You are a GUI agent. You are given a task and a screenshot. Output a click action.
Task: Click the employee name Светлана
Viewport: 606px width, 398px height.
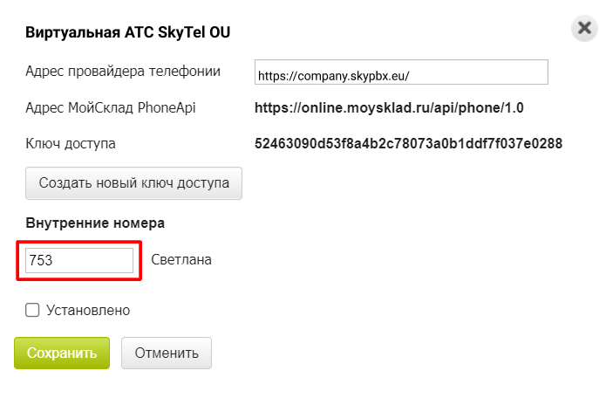click(x=181, y=259)
